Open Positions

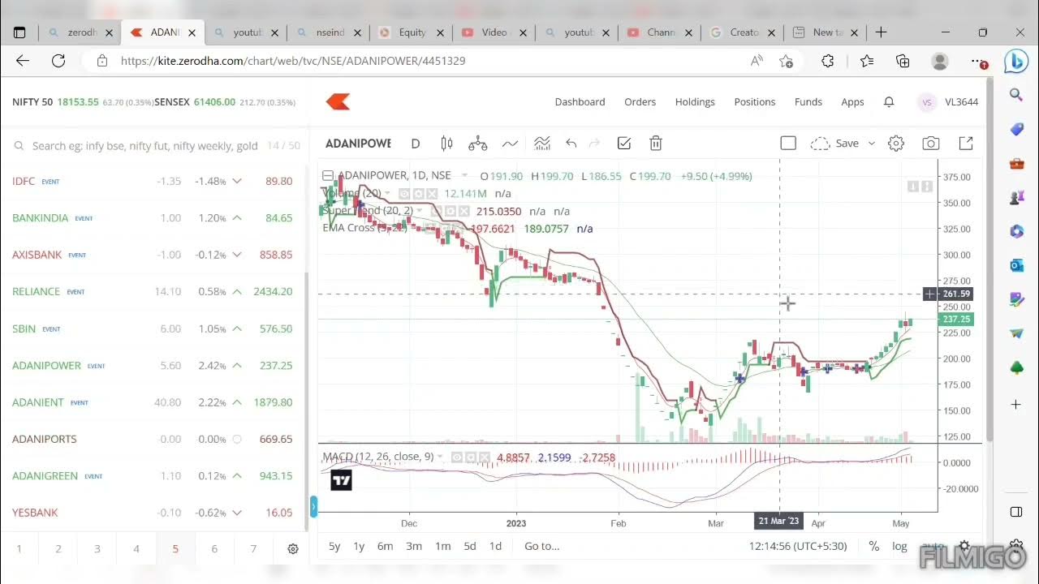pyautogui.click(x=755, y=102)
